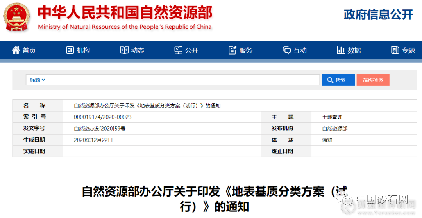The width and height of the screenshot is (422, 218).
Task: Click the 政府信息公开 header link
Action: tap(378, 15)
